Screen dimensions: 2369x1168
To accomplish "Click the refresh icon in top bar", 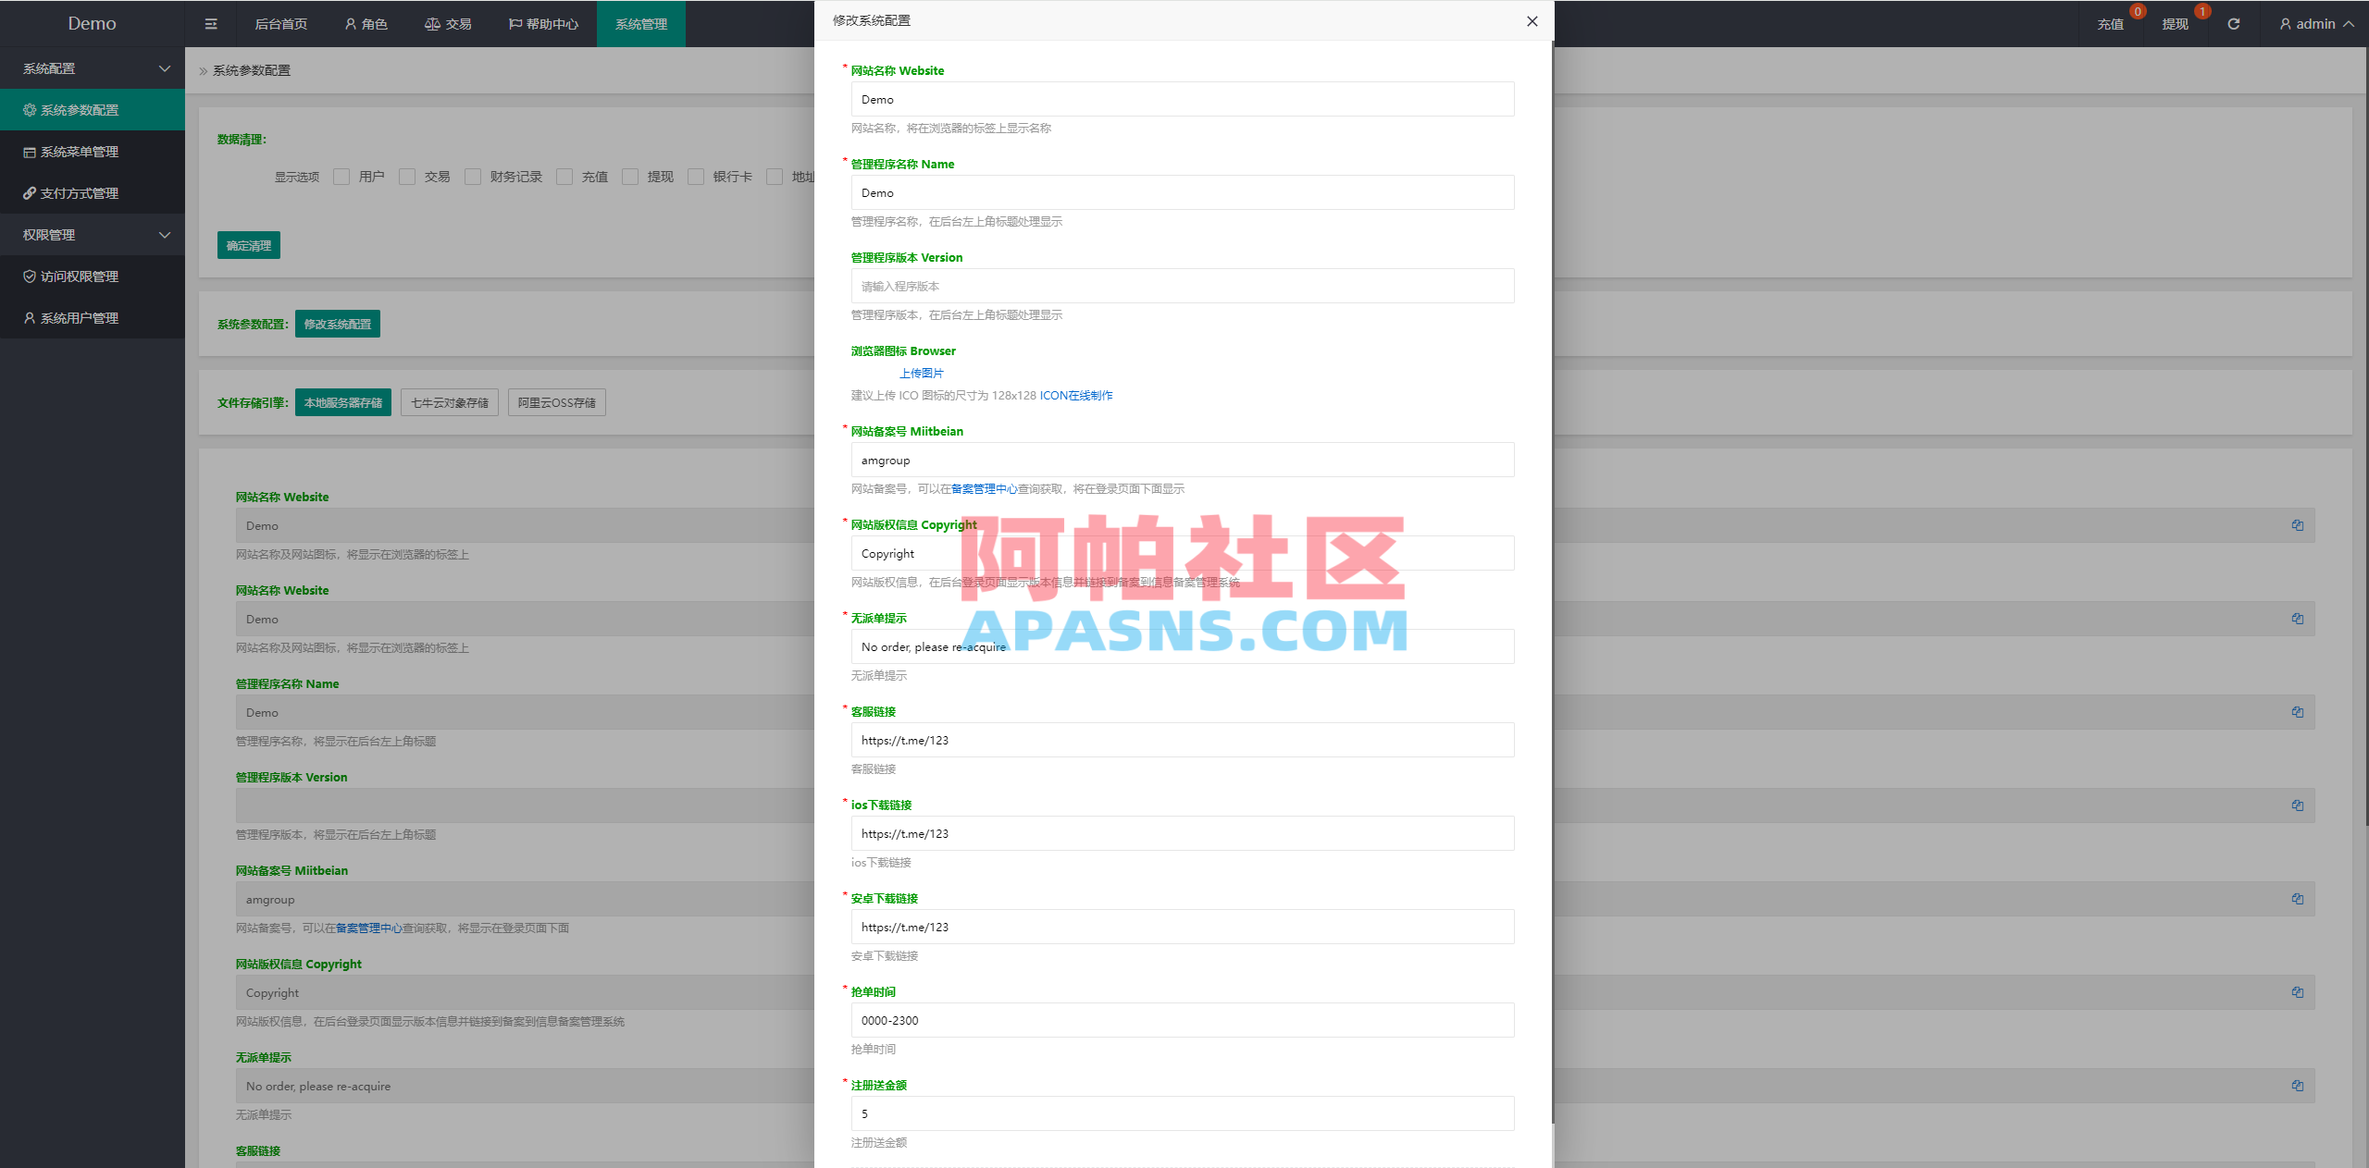I will [x=2233, y=23].
